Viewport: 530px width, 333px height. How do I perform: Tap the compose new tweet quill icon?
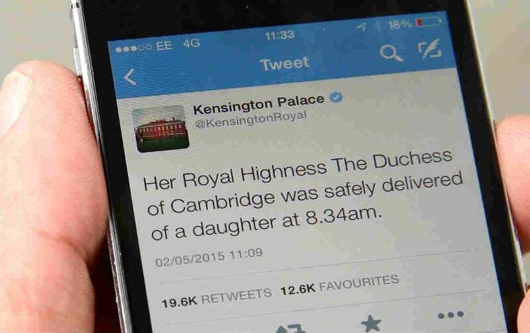(x=429, y=49)
